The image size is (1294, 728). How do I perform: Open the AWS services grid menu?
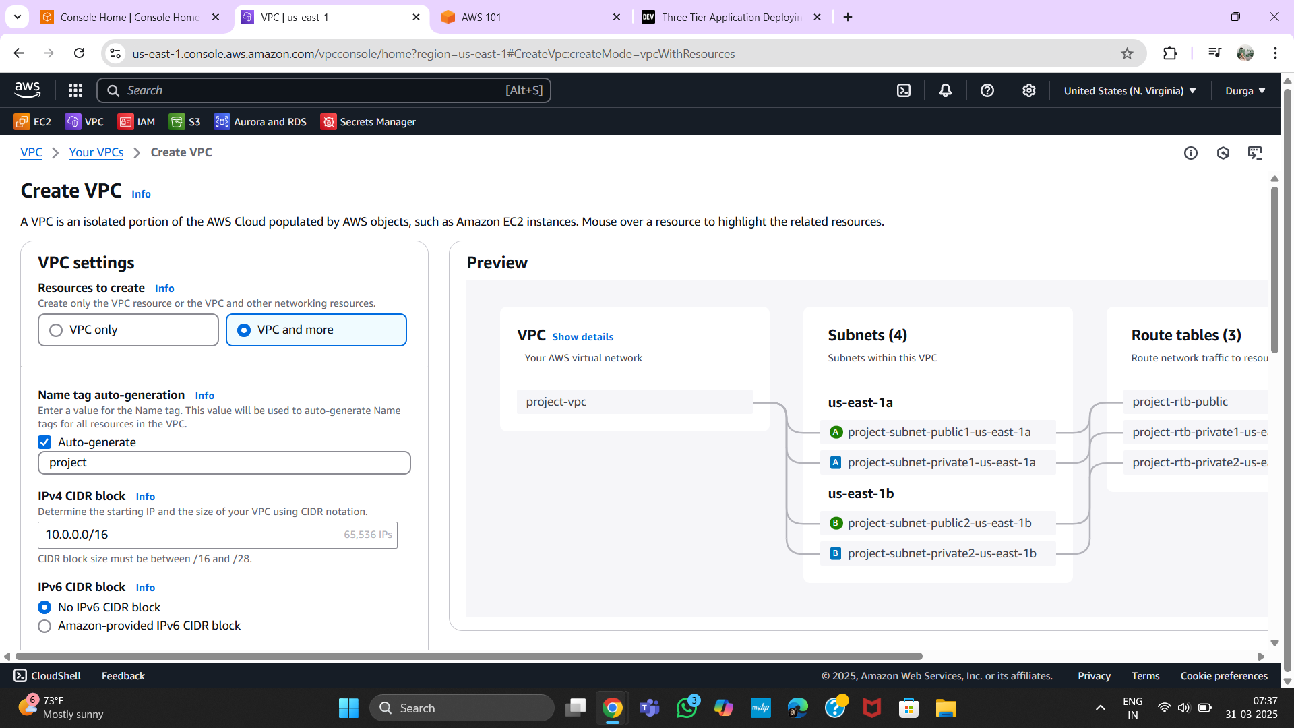(75, 90)
